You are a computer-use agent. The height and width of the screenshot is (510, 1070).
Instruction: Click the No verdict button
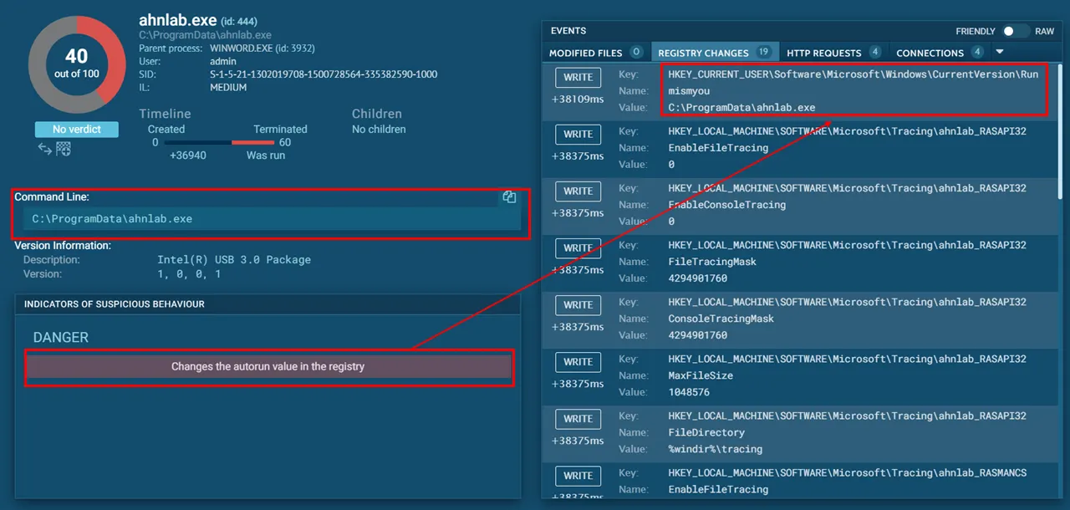(77, 130)
